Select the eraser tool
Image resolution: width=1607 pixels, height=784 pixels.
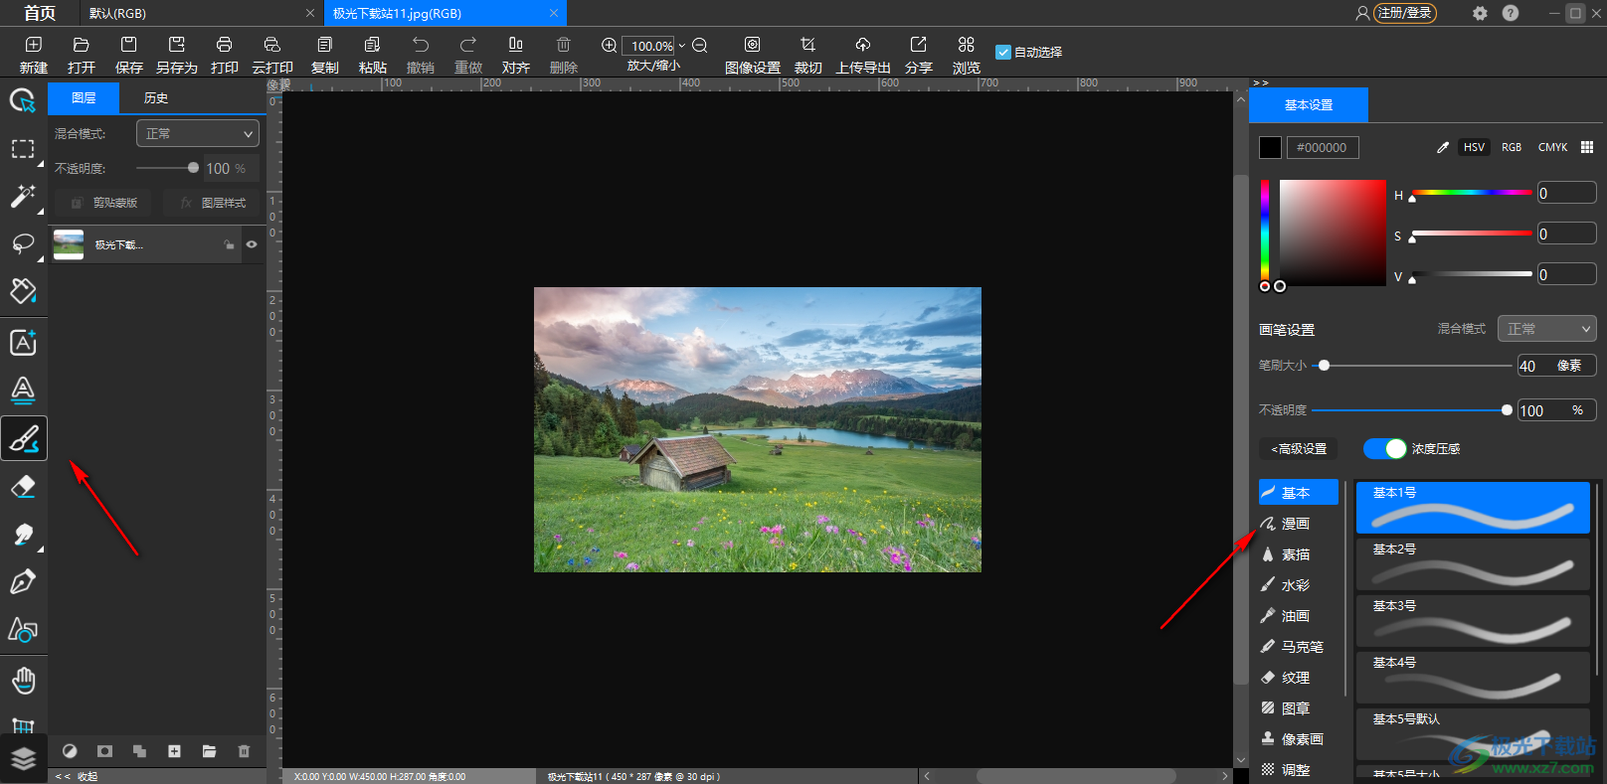click(x=23, y=487)
